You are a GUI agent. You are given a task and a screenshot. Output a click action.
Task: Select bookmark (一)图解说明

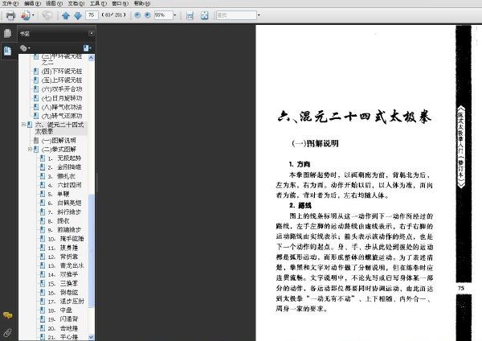click(59, 140)
